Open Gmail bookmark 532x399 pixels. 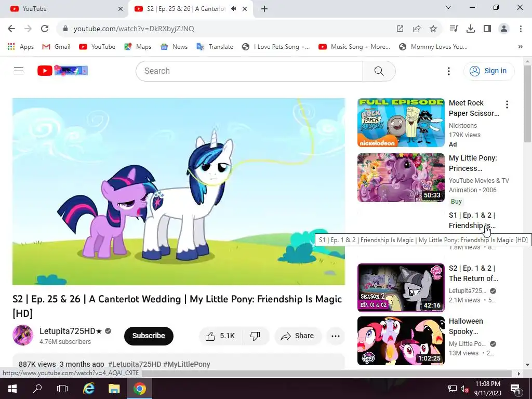coord(56,47)
